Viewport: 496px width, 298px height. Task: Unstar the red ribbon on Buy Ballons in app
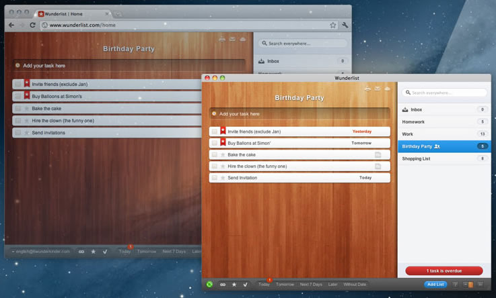coord(223,142)
